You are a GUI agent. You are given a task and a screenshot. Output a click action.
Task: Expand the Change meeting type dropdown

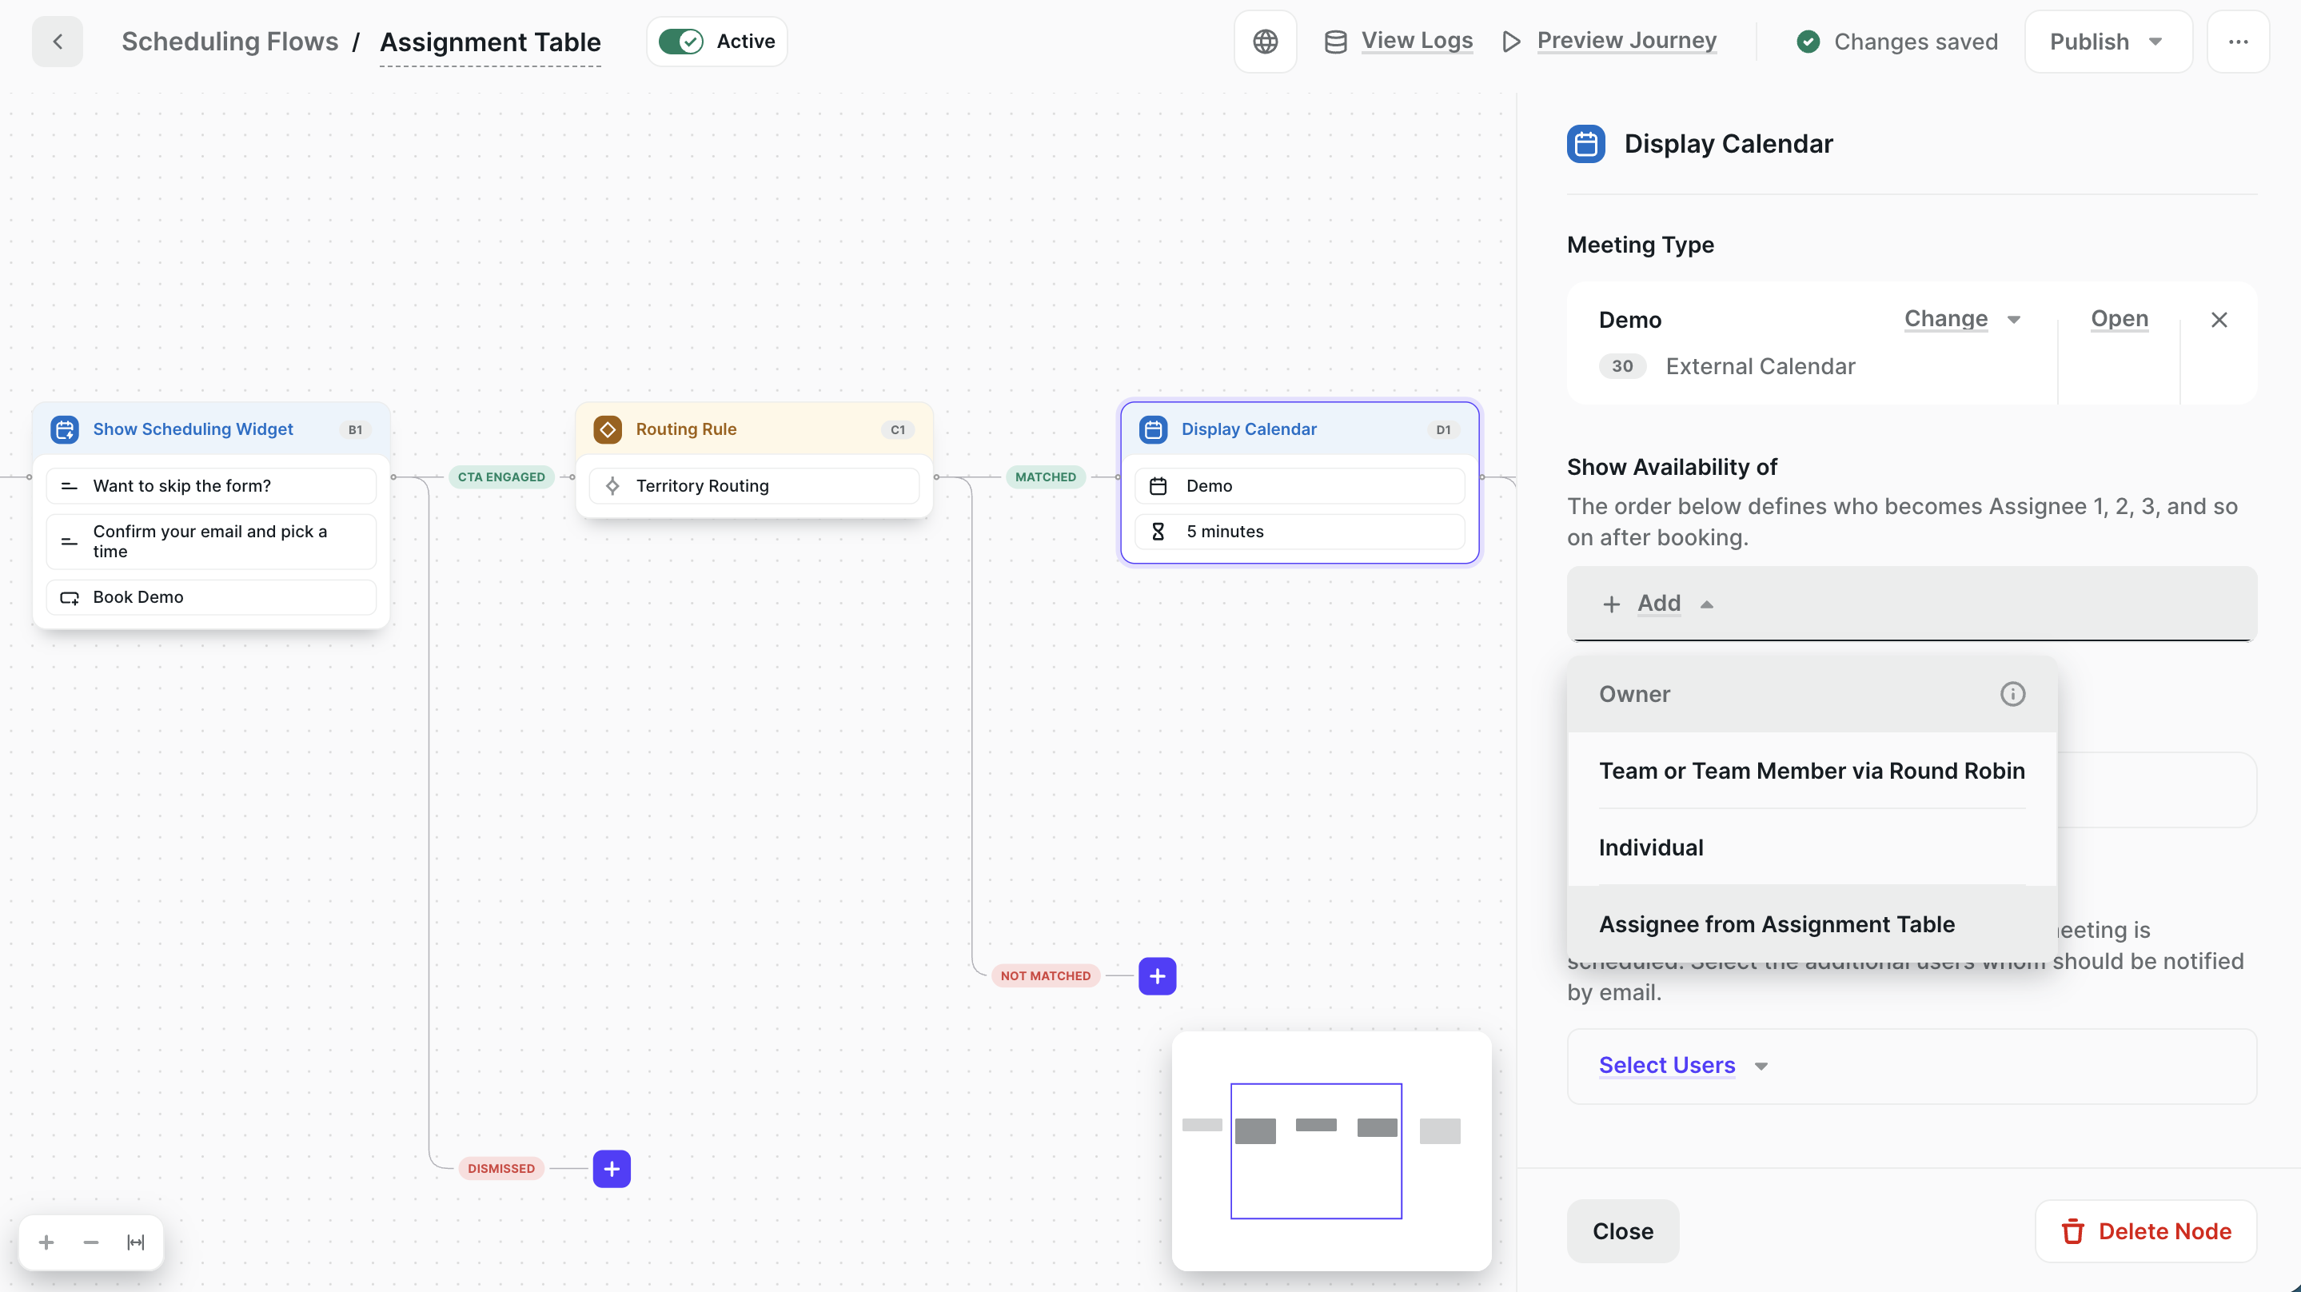click(1961, 319)
